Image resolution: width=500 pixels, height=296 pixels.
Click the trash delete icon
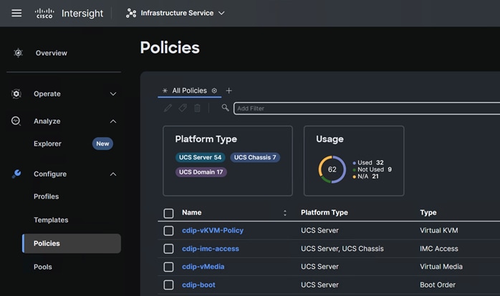point(198,108)
